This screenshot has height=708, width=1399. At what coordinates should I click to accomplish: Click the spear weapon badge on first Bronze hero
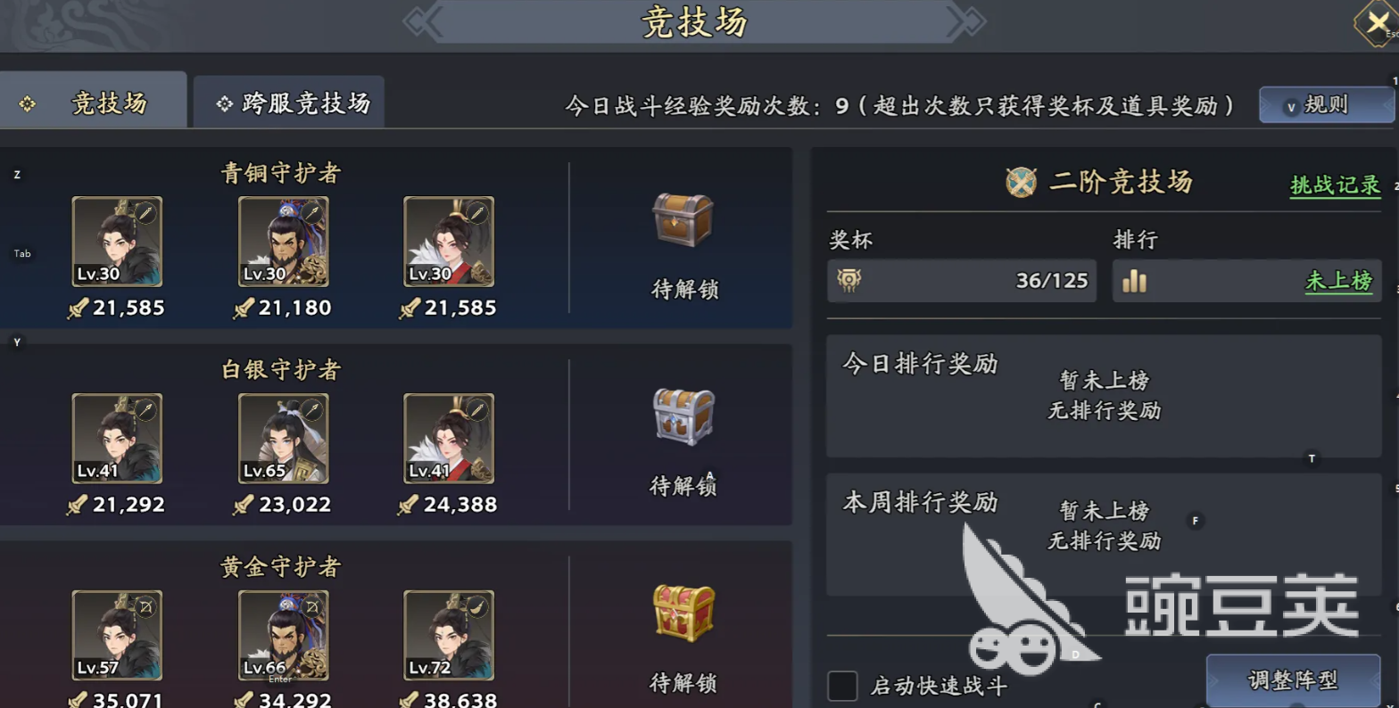coord(145,212)
